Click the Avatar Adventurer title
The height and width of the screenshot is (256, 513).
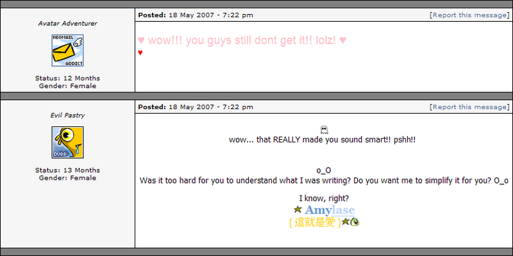click(x=67, y=24)
